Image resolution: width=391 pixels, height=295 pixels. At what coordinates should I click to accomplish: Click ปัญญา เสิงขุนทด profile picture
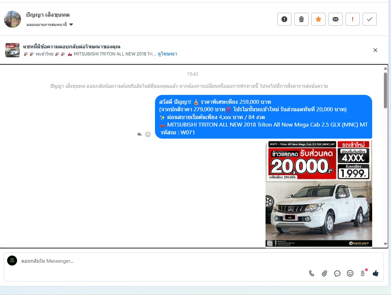click(x=12, y=19)
